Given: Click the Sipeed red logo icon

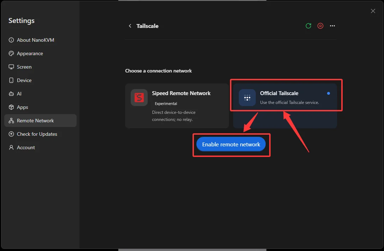Looking at the screenshot, I should click(139, 98).
